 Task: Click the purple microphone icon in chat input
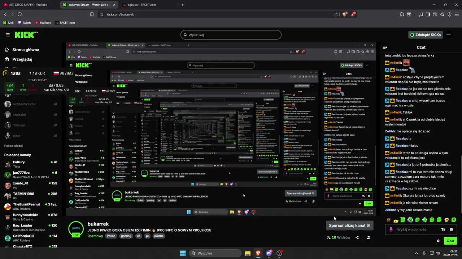coord(391,230)
